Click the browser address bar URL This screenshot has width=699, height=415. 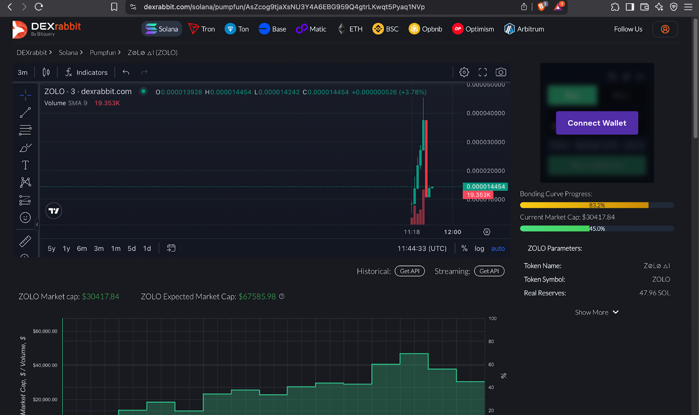284,7
